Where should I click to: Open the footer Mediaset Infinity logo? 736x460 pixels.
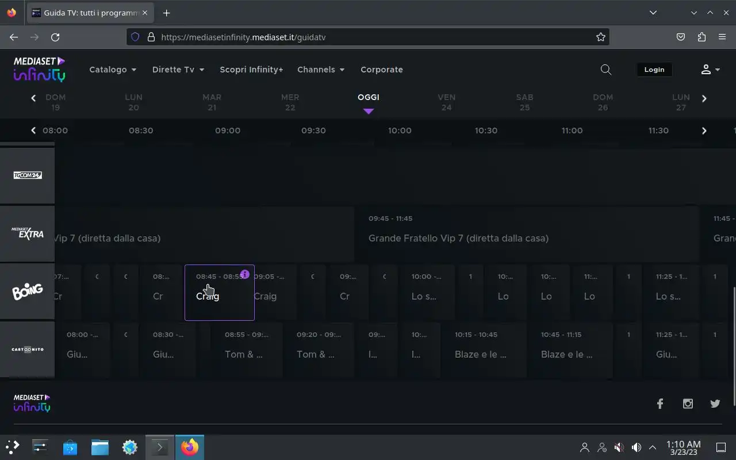tap(32, 403)
